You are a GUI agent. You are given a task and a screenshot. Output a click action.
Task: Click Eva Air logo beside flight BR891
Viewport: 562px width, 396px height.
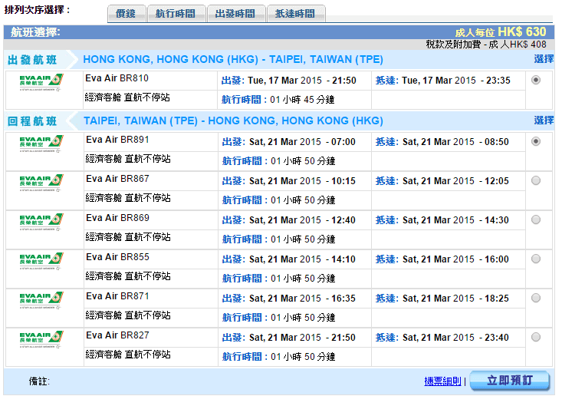[41, 144]
